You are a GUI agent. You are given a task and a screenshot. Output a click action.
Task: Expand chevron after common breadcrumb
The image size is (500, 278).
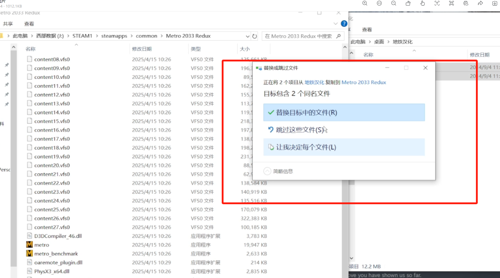pos(162,36)
